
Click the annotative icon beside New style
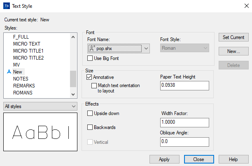(8, 71)
